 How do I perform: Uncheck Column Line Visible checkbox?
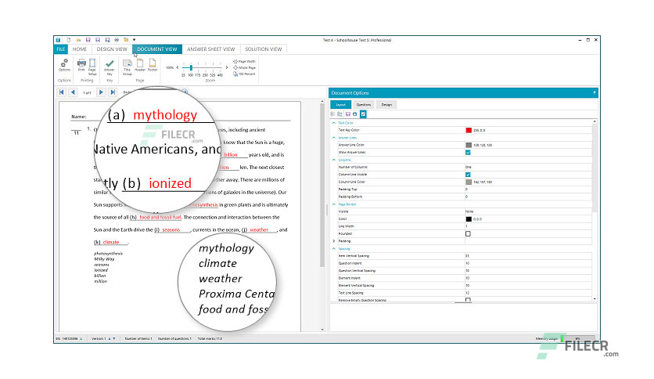pyautogui.click(x=468, y=175)
